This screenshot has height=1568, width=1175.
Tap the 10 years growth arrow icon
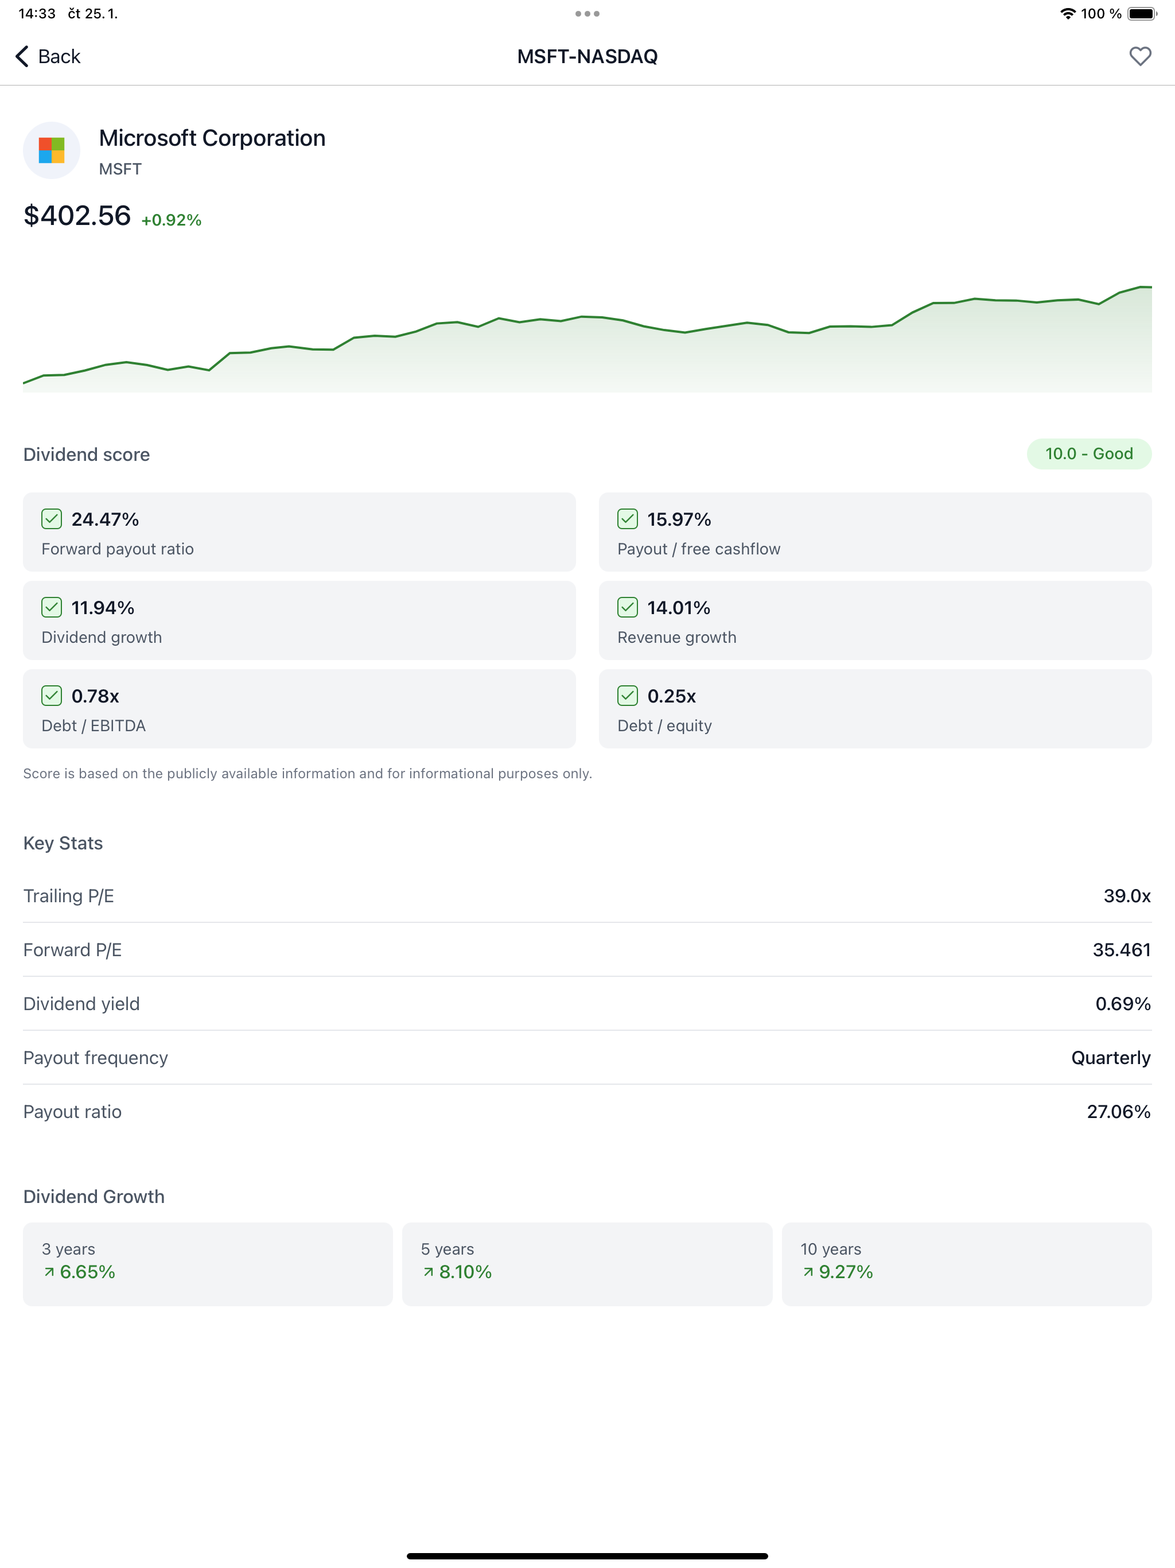click(x=808, y=1272)
